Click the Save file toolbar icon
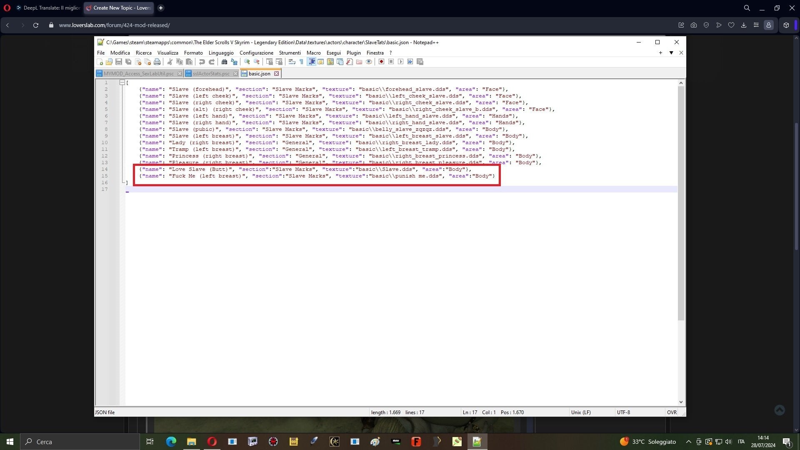 [x=119, y=62]
